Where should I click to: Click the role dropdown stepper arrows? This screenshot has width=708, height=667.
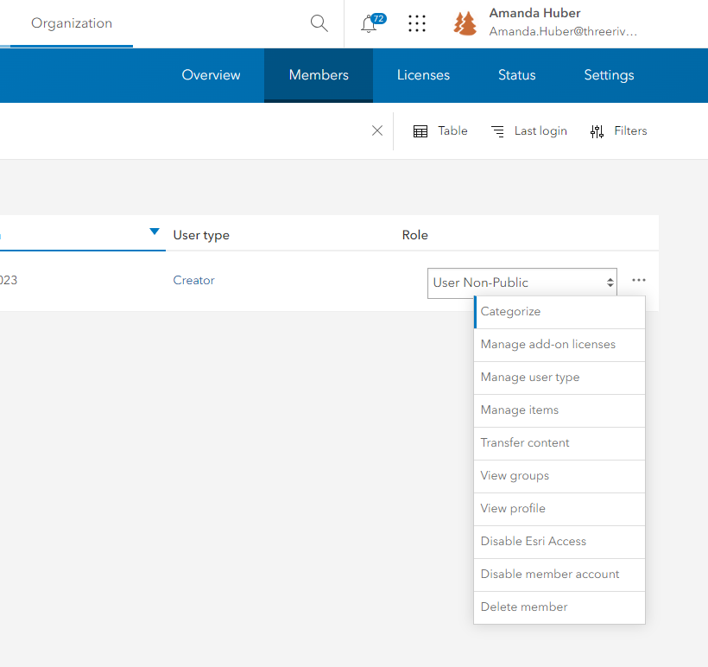click(610, 283)
